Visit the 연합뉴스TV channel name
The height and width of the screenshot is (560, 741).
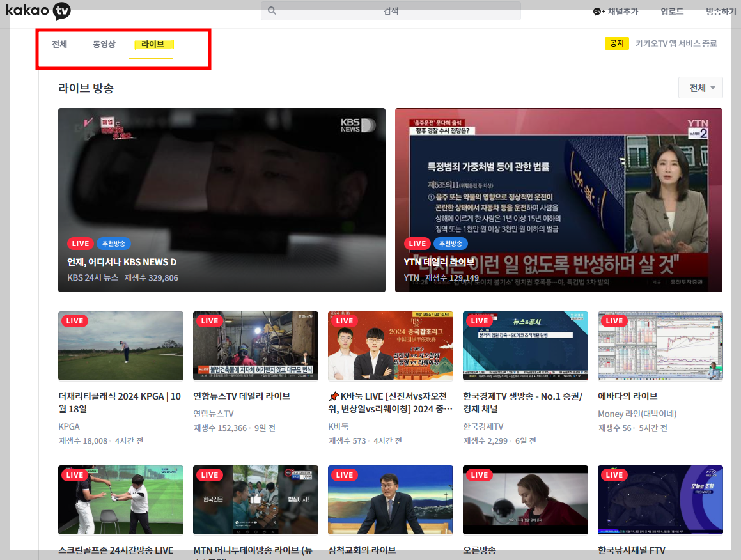pyautogui.click(x=214, y=414)
